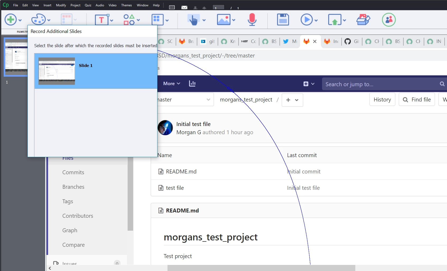The image size is (447, 271).
Task: Click the 'Search or jump to...' field
Action: (380, 84)
